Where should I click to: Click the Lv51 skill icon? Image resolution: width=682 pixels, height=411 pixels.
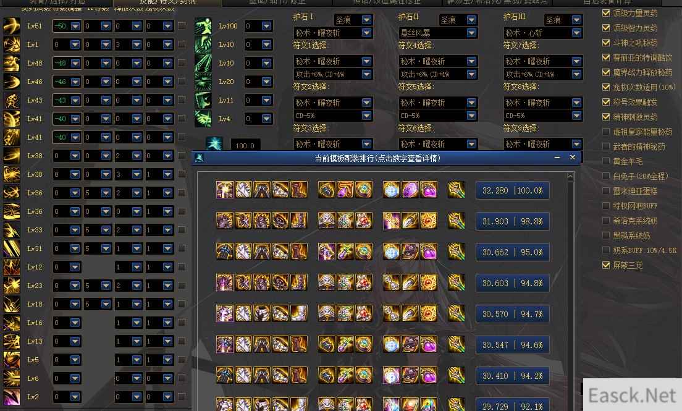coord(11,26)
